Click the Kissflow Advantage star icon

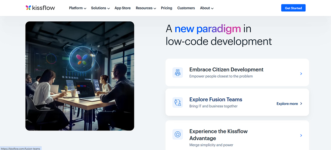click(178, 134)
